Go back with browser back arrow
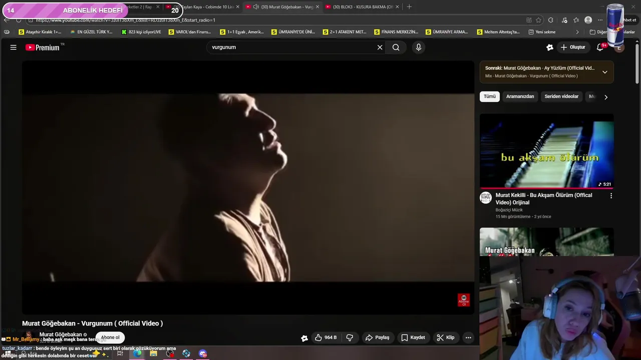This screenshot has height=360, width=641. click(6, 20)
